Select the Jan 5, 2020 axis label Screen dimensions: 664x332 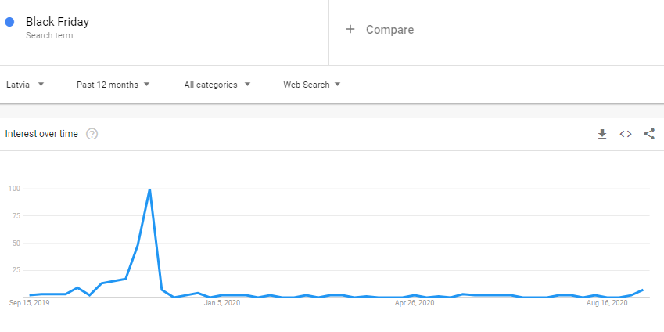[x=222, y=303]
